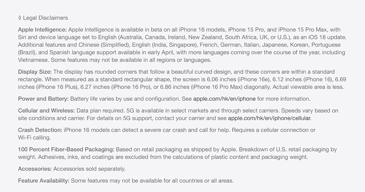The width and height of the screenshot is (365, 192).
Task: Click the 'Wi-Fi calling.' text
Action: click(34, 138)
